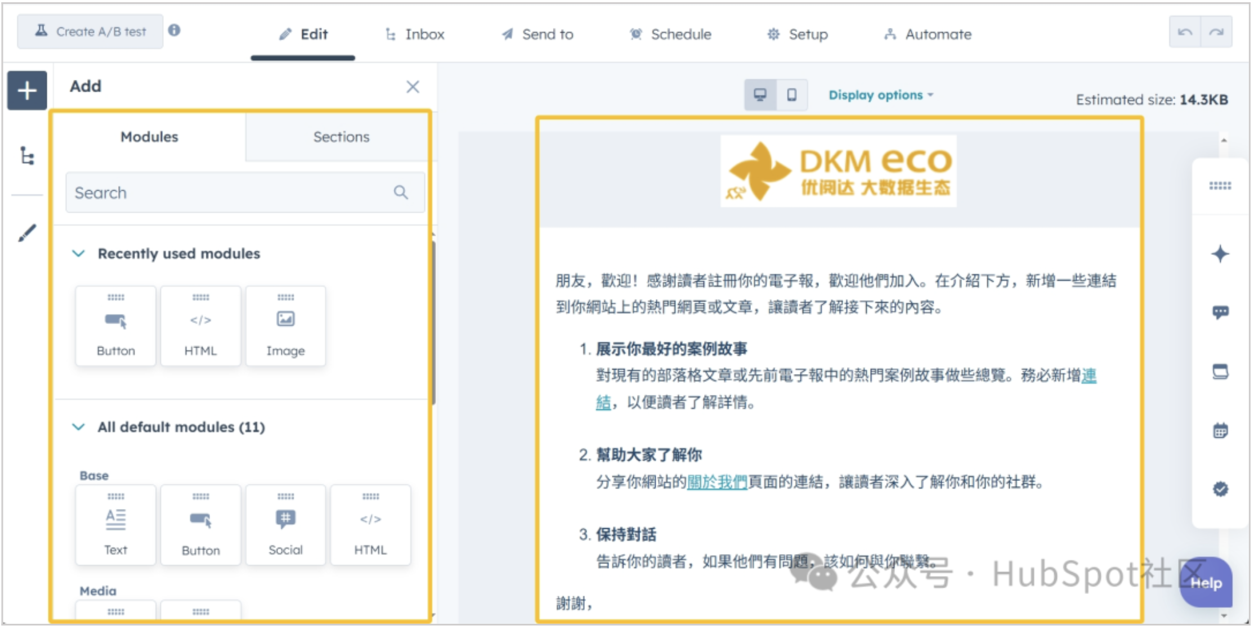Switch to mobile preview mode
The image size is (1254, 630).
[791, 94]
